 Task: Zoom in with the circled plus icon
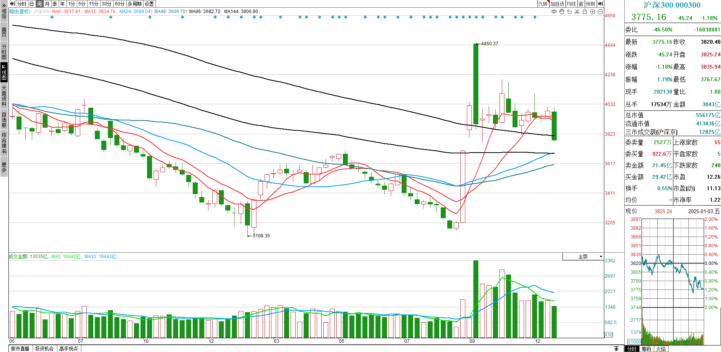coord(592,12)
